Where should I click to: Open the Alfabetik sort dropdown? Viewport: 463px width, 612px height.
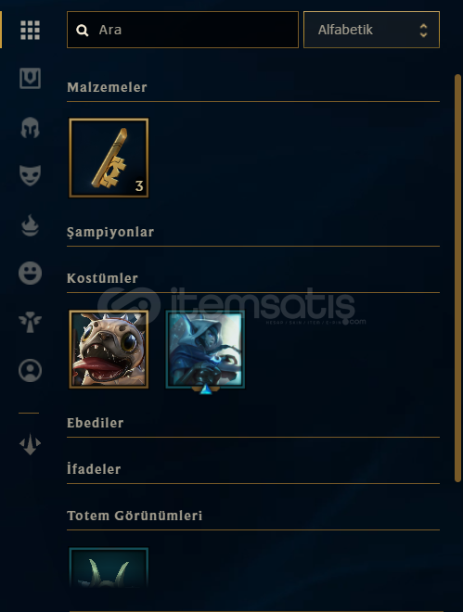[371, 30]
